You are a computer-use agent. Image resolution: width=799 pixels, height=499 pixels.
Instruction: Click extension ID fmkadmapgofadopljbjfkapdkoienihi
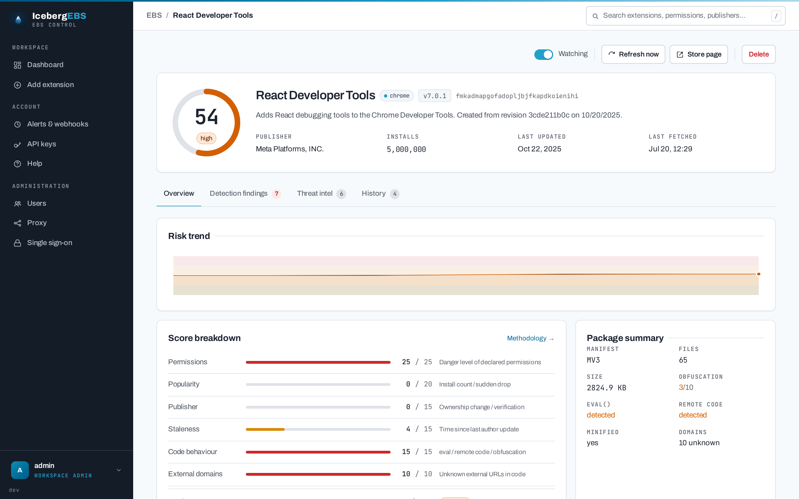517,96
